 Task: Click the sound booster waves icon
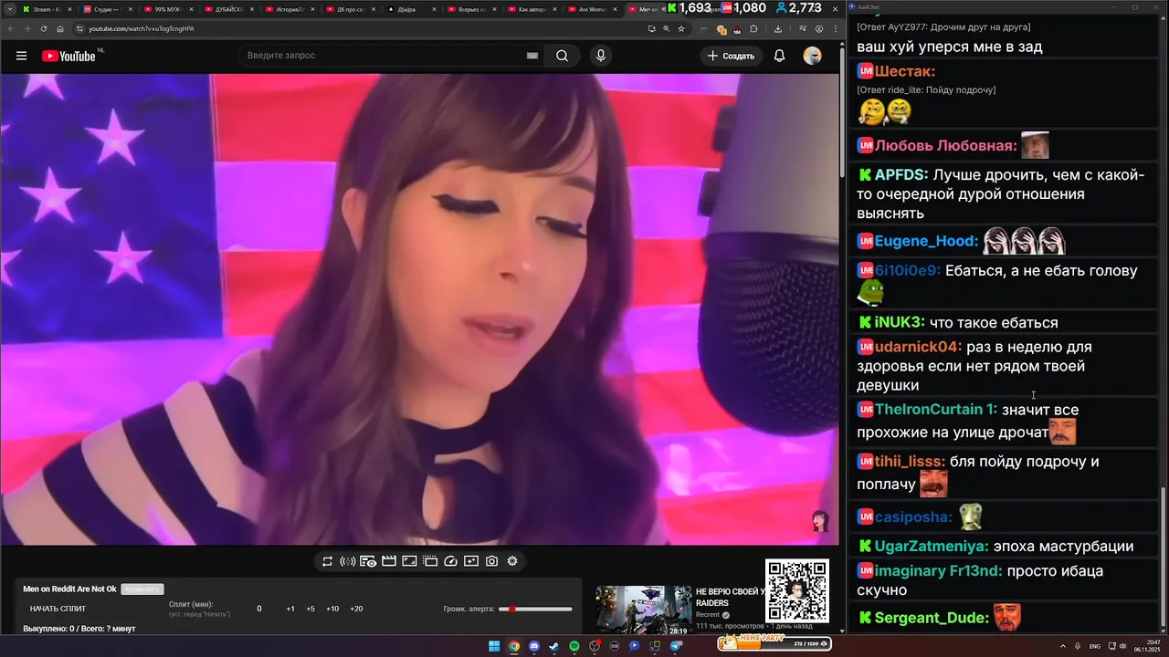coord(347,561)
